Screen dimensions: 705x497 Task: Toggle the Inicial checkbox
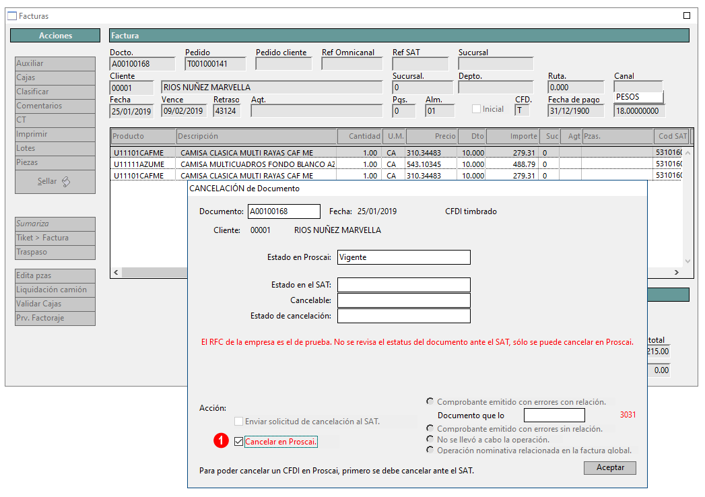(x=476, y=109)
